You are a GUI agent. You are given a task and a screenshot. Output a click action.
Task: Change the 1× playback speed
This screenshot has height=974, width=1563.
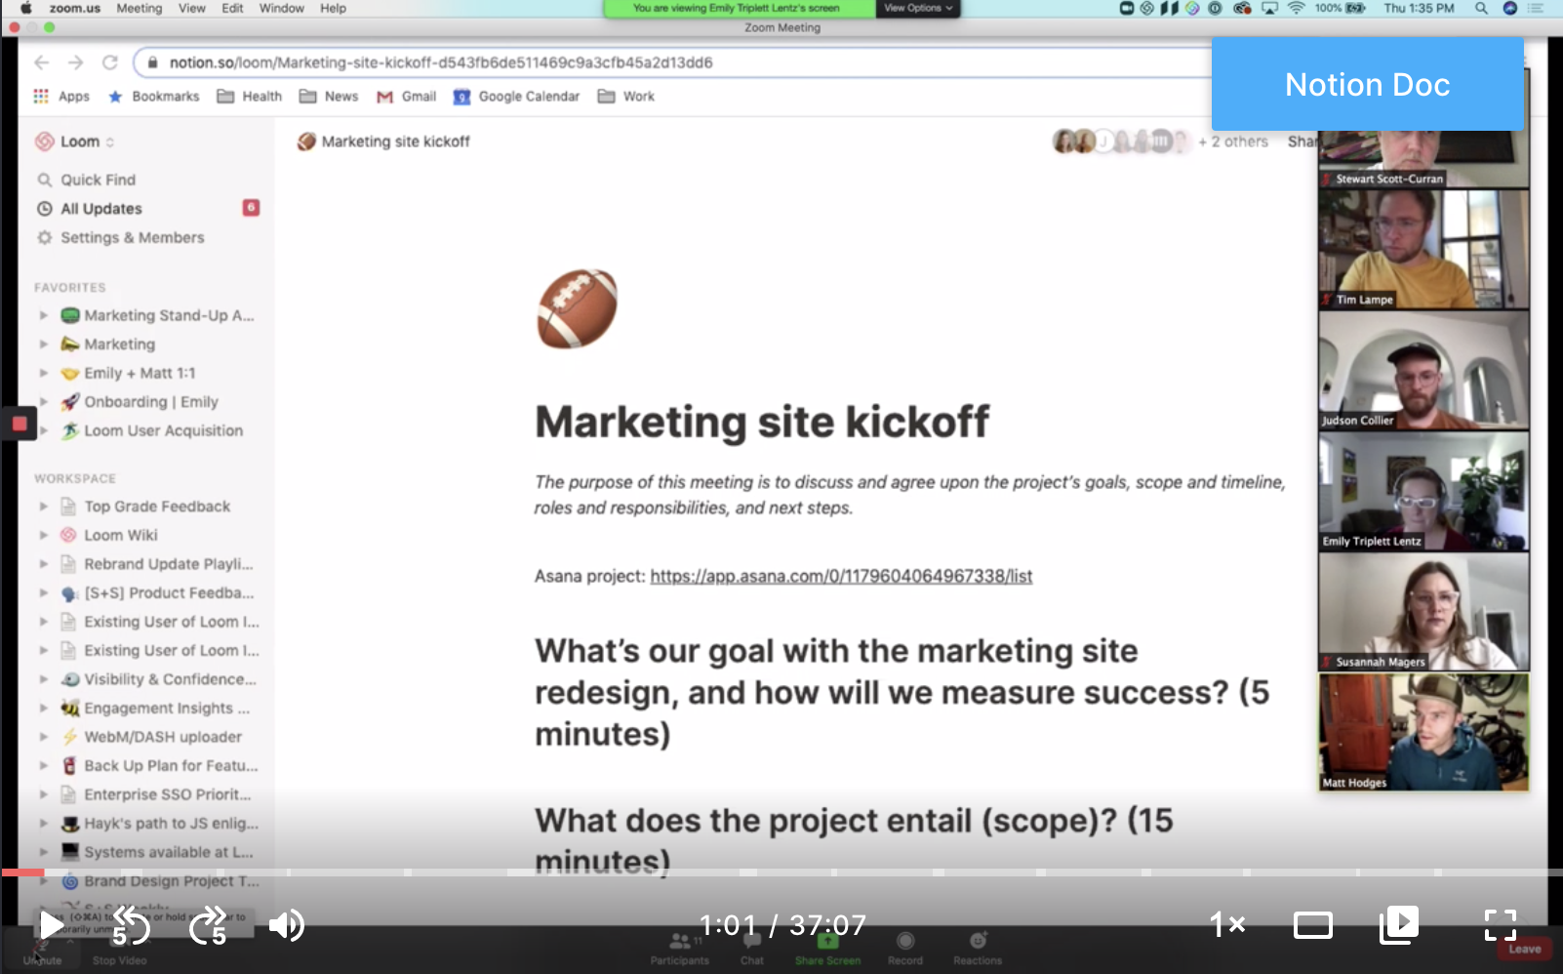[x=1227, y=924]
